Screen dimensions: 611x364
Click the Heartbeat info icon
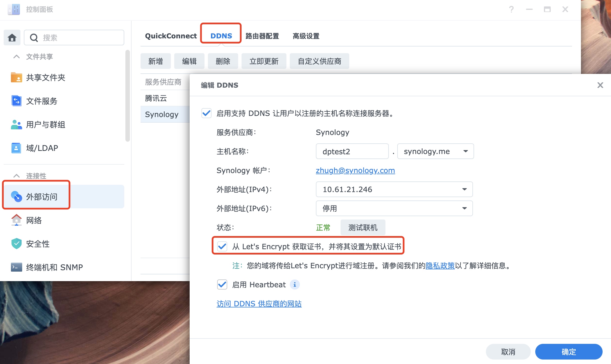(x=295, y=284)
